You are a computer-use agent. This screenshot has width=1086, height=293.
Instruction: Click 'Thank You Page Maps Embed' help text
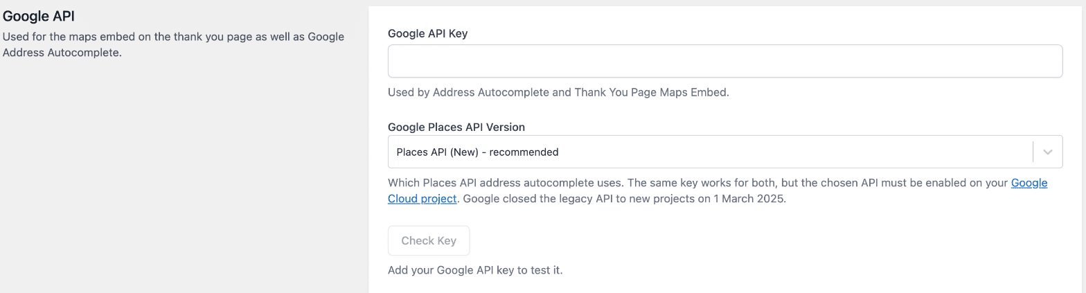650,91
